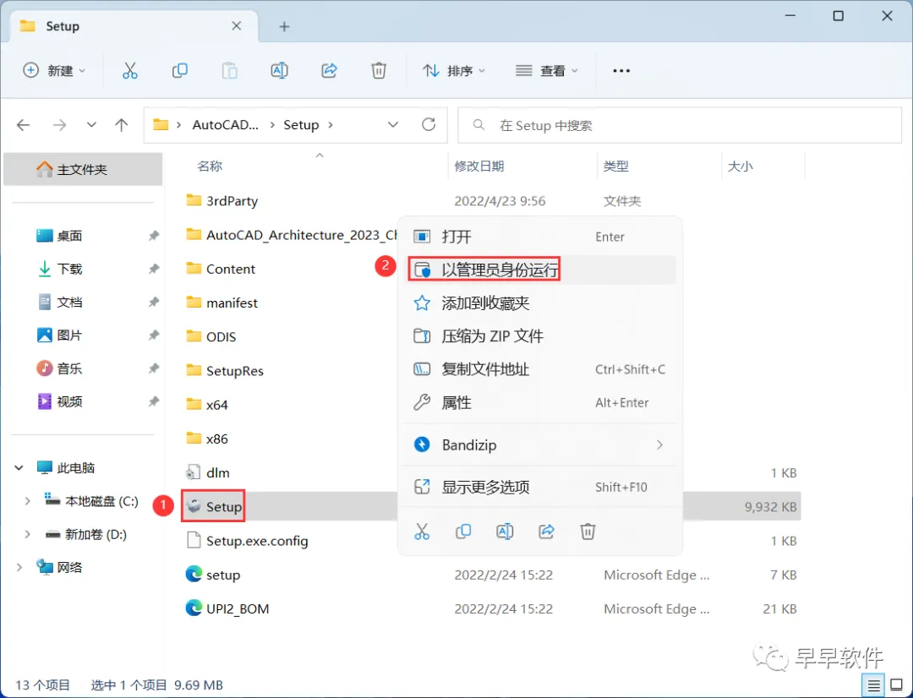Choose 压缩为 ZIP 文件

click(539, 335)
